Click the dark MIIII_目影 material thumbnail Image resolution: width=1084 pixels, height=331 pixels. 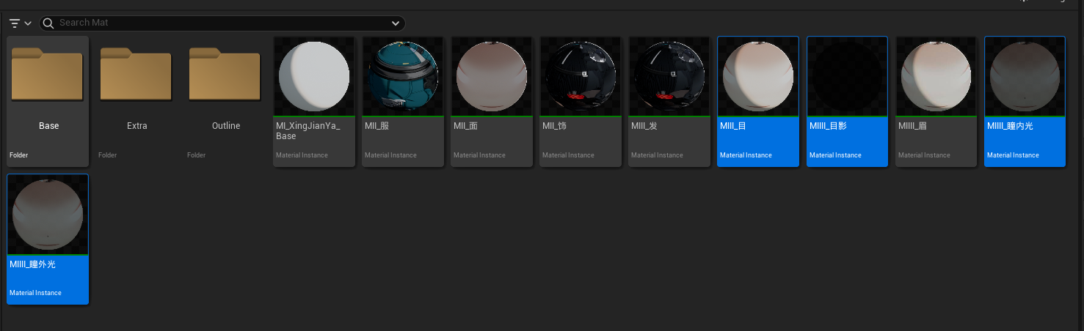[847, 77]
